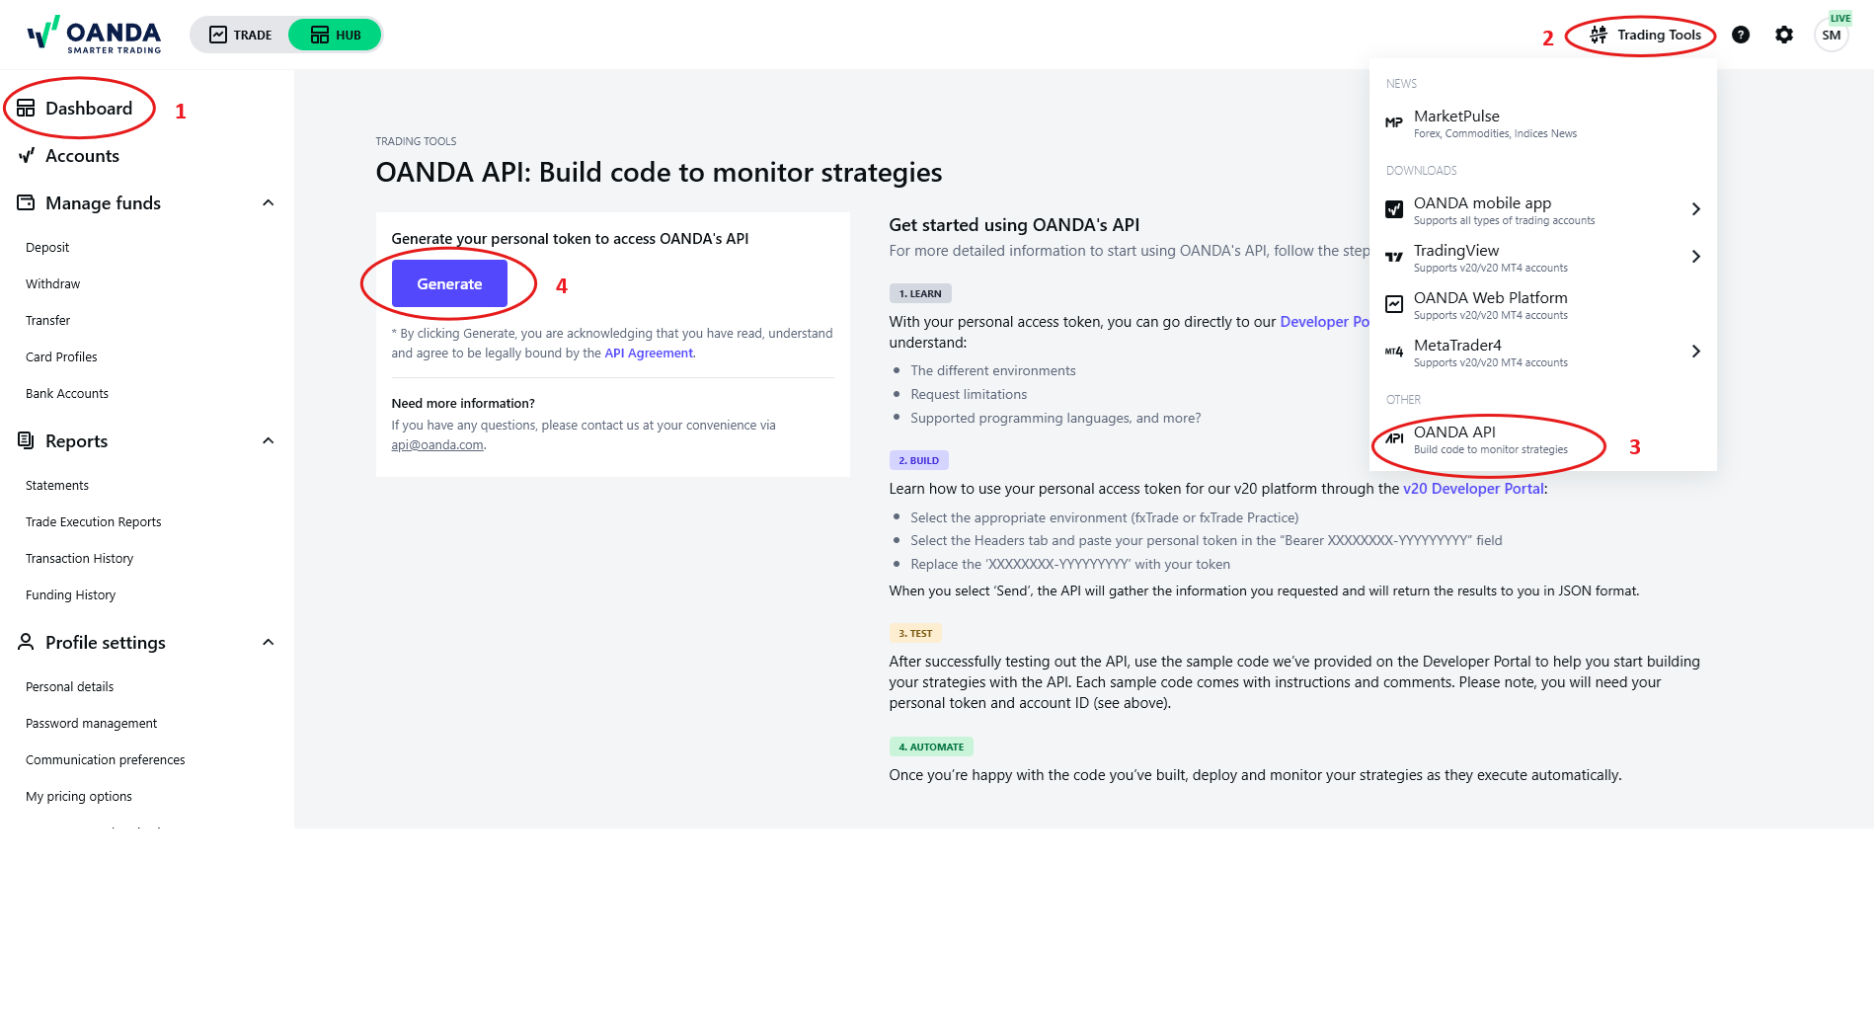Click the TradingView logo icon
The width and height of the screenshot is (1874, 1022).
(1394, 257)
